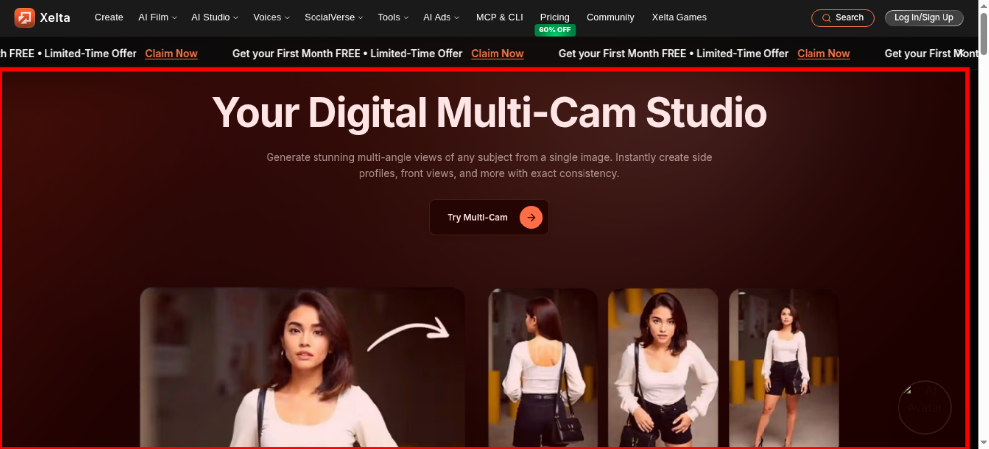
Task: Click the Try Multi-Cam button
Action: point(489,217)
